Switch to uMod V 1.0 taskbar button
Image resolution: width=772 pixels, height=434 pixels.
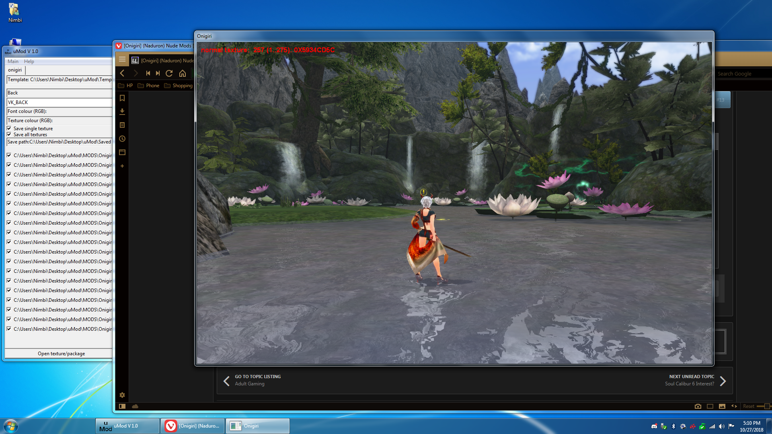(127, 426)
